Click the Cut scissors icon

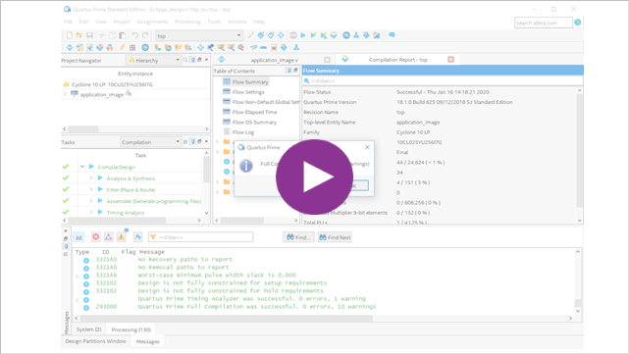(102, 35)
